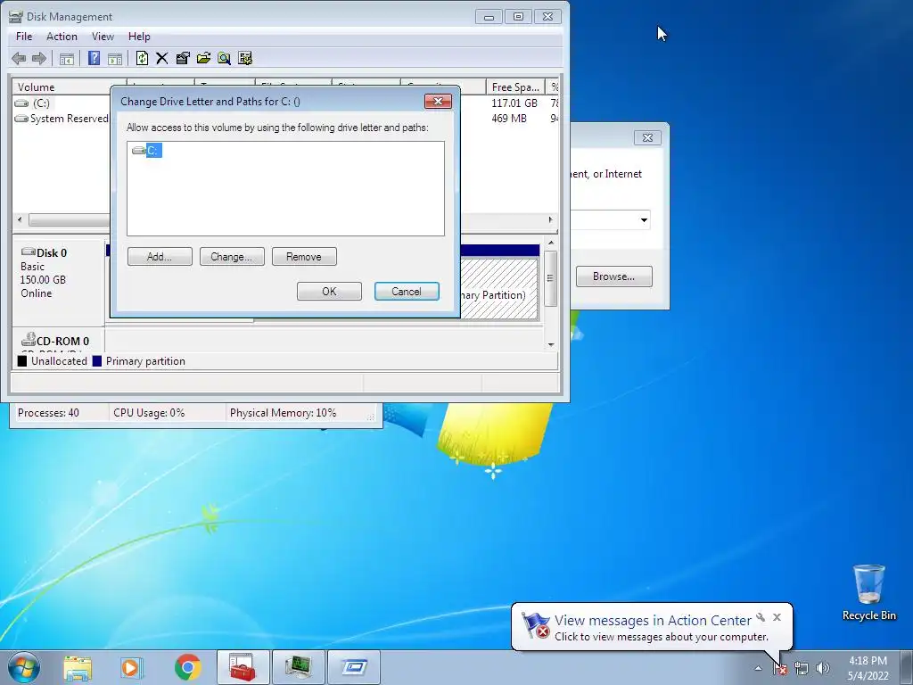Click Physical Memory: 10% in Task Manager status

(283, 413)
